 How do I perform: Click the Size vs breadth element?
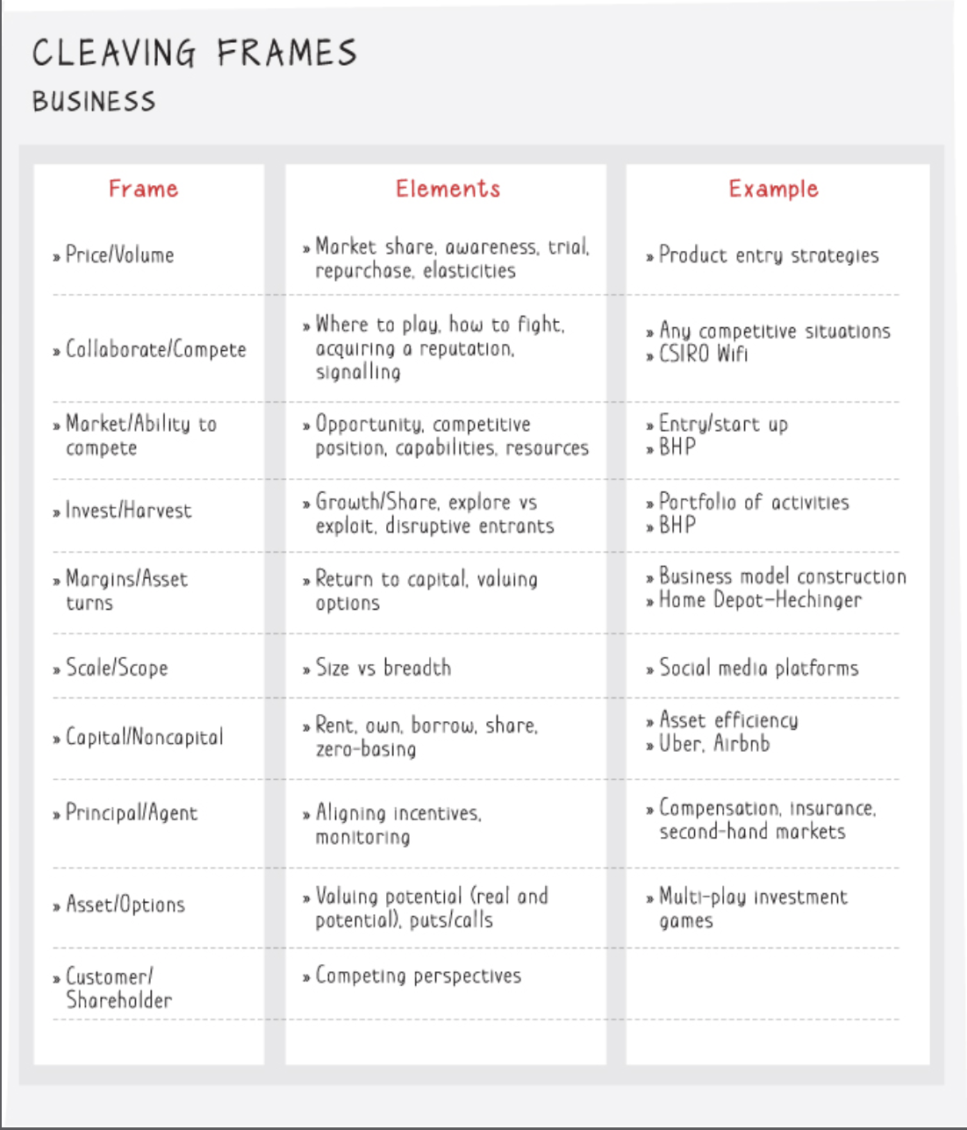(x=383, y=668)
